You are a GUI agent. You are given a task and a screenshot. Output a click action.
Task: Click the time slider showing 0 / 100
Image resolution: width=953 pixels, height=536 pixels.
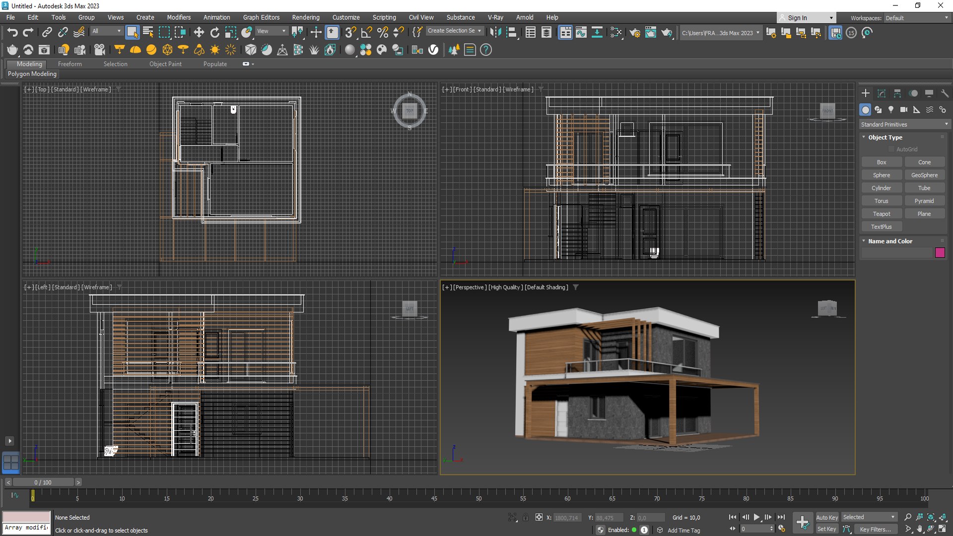pyautogui.click(x=43, y=482)
